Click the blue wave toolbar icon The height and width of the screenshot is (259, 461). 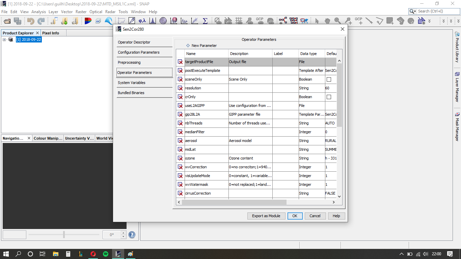109,21
